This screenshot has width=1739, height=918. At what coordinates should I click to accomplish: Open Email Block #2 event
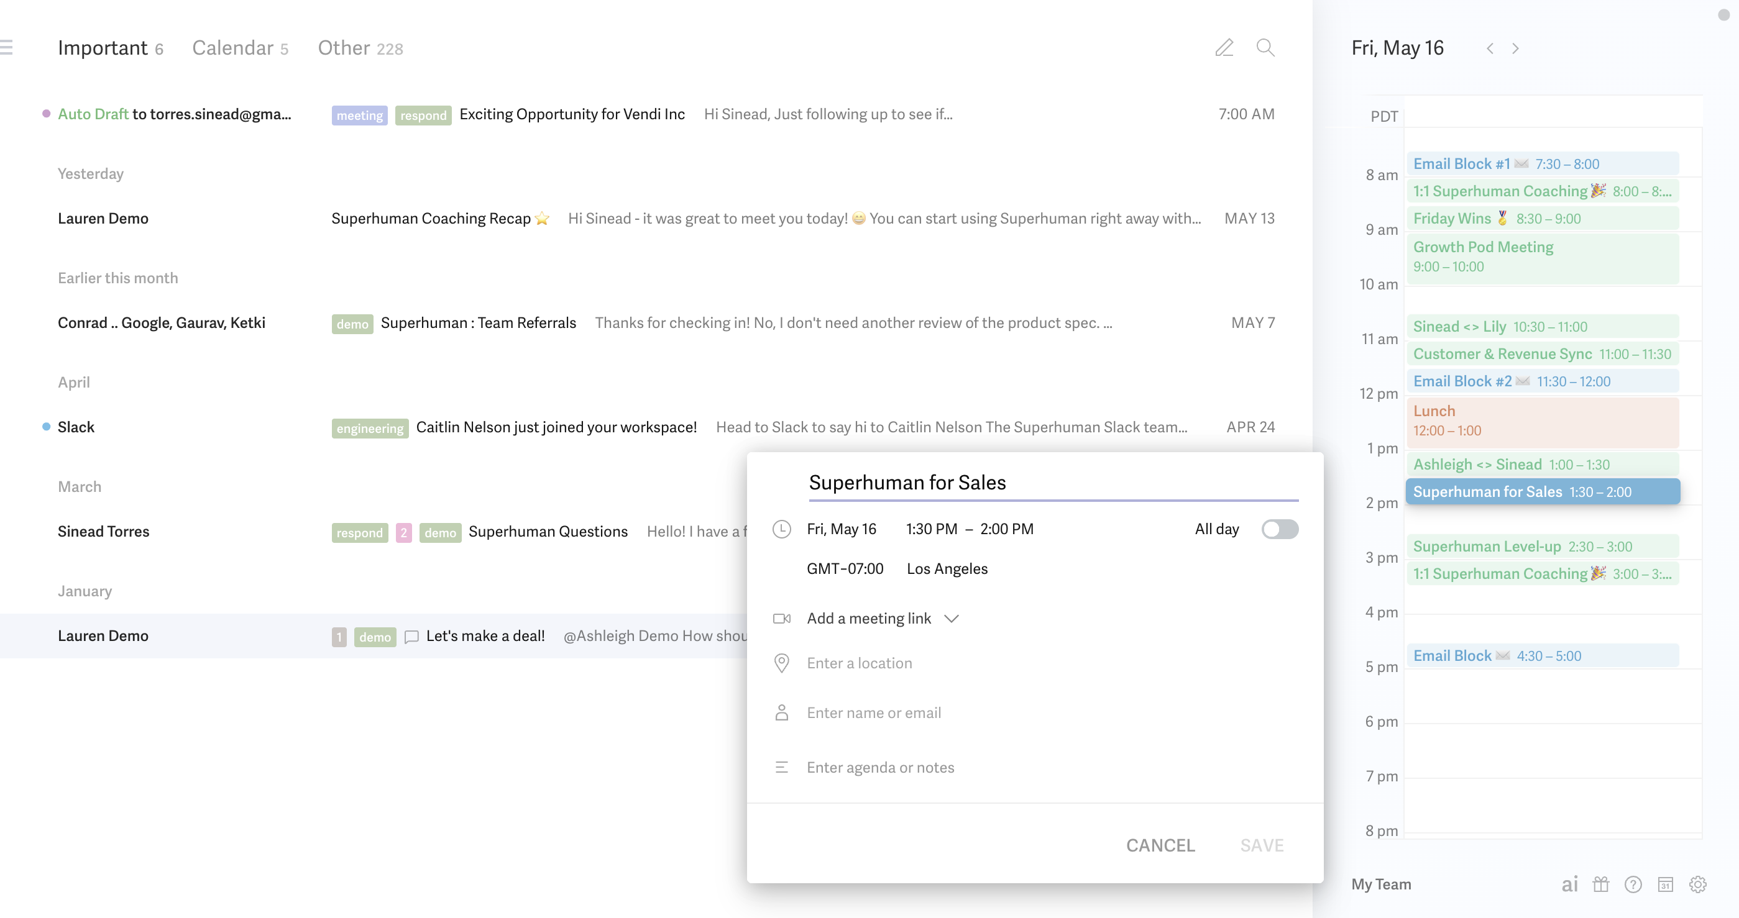(1543, 381)
